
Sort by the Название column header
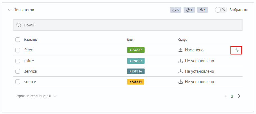click(31, 40)
